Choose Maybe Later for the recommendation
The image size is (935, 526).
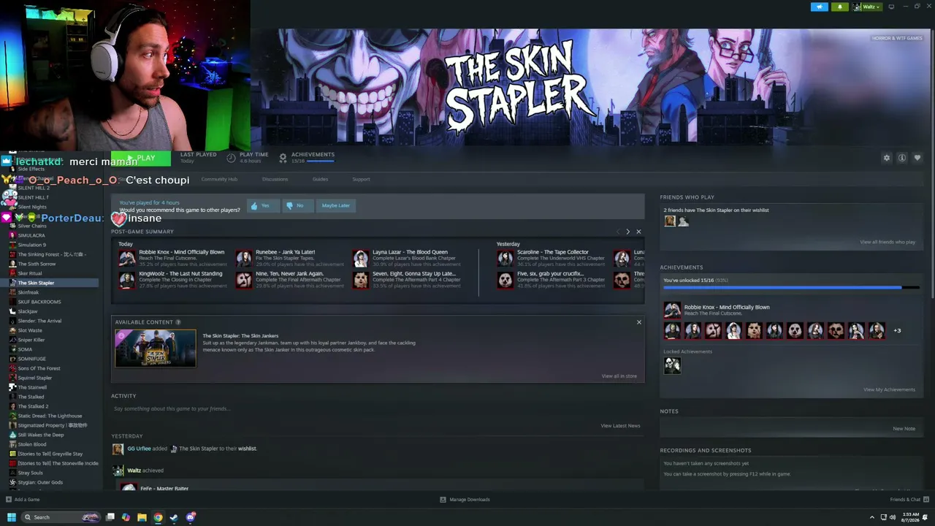[336, 205]
